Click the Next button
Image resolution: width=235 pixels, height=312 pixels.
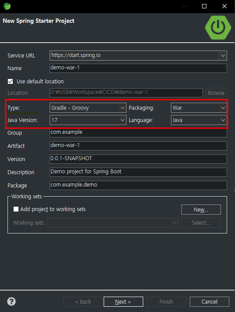click(123, 301)
